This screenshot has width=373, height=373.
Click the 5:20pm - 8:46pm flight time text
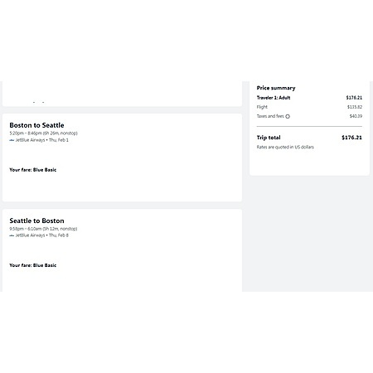(43, 133)
